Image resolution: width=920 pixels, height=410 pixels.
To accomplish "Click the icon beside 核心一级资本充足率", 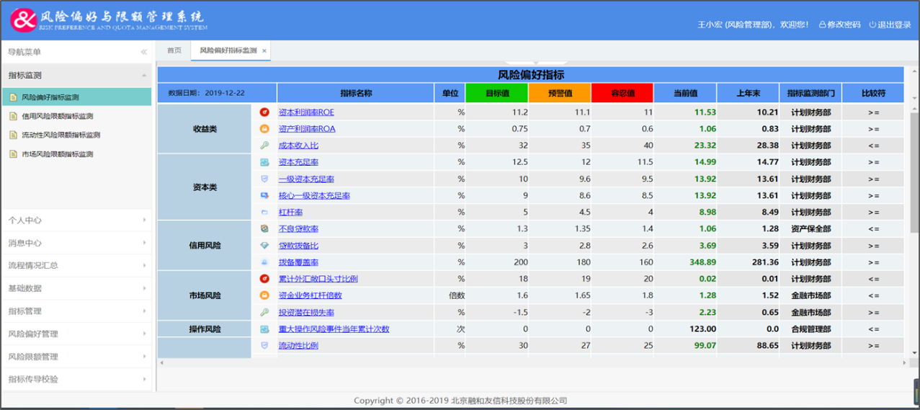I will 264,195.
